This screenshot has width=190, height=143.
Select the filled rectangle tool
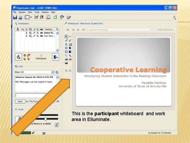70,52
